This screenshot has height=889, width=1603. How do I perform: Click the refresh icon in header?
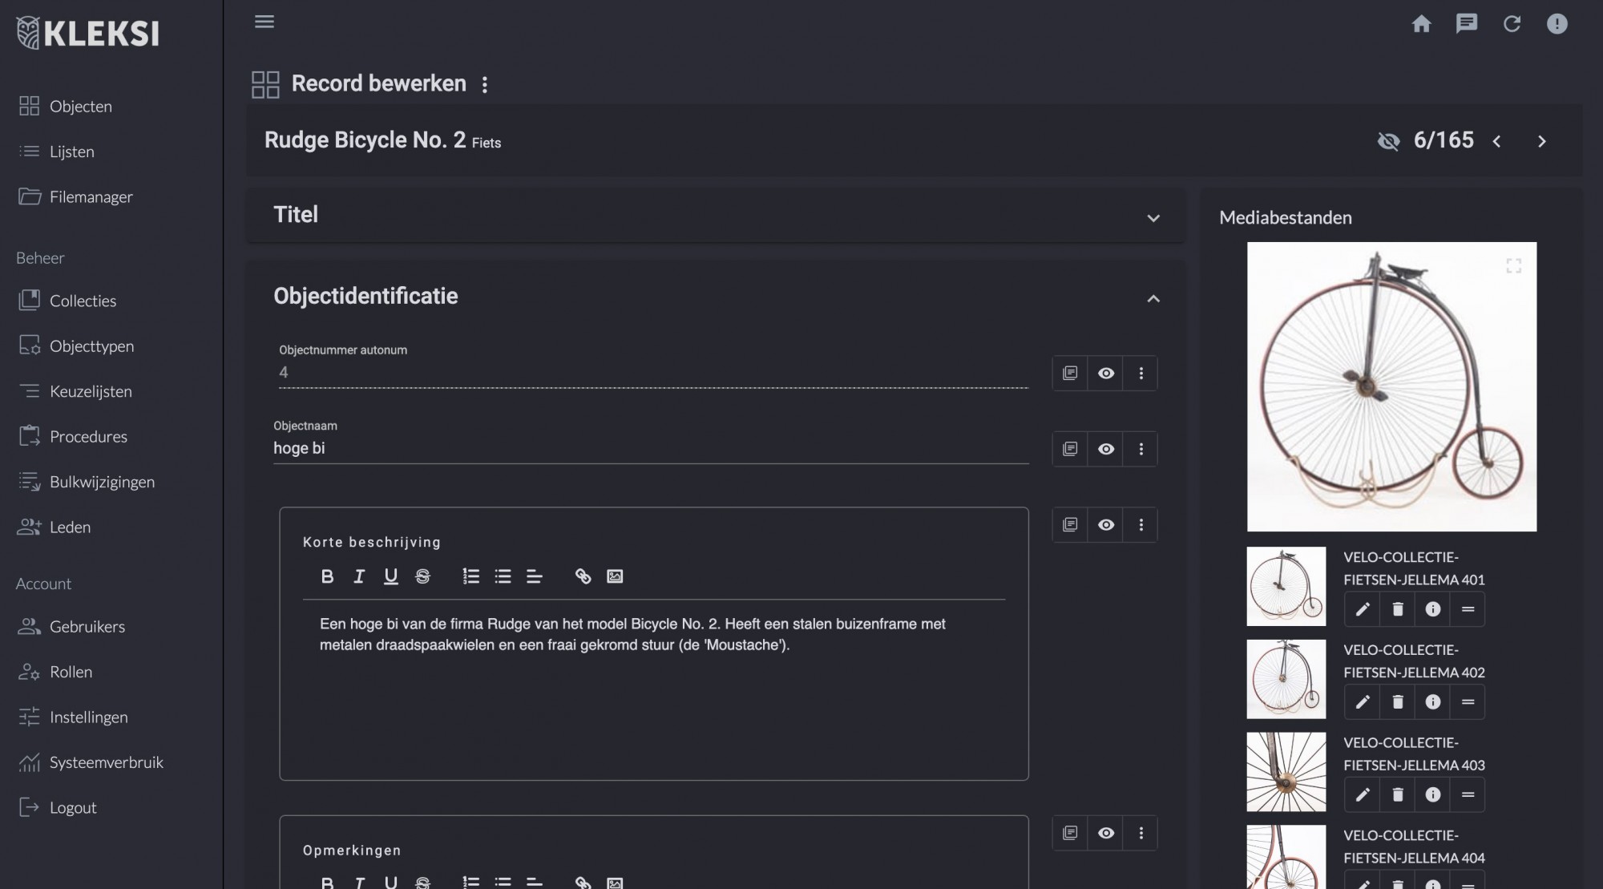(1512, 24)
